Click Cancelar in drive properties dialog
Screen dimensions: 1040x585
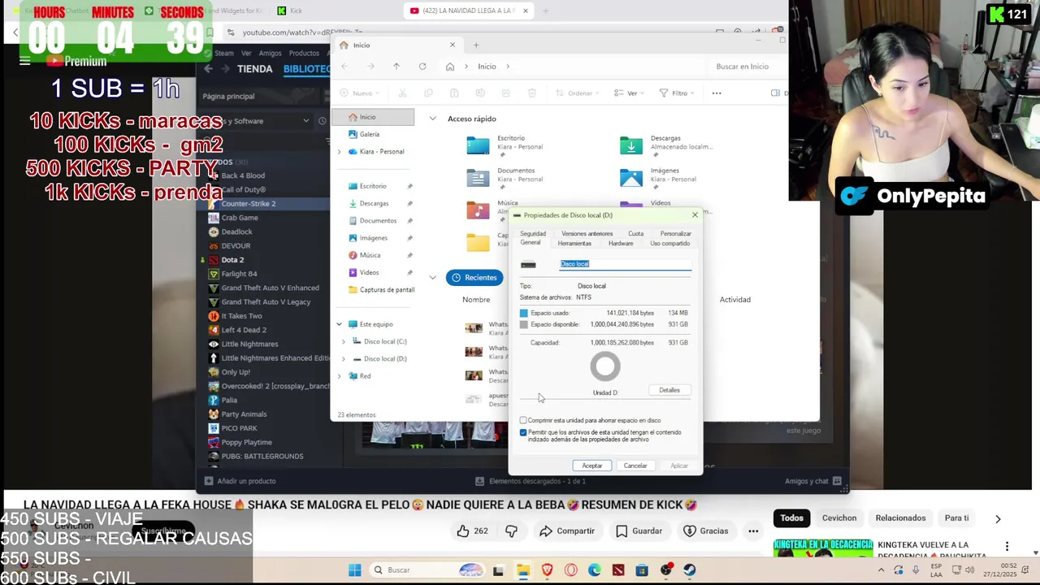pyautogui.click(x=635, y=466)
